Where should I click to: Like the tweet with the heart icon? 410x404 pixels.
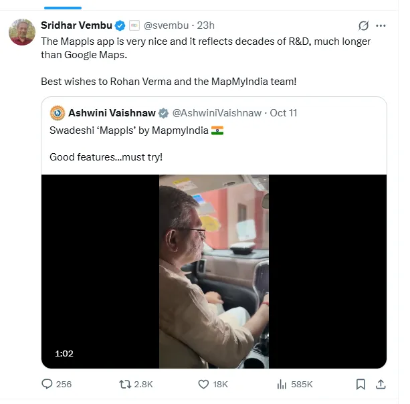coord(205,384)
